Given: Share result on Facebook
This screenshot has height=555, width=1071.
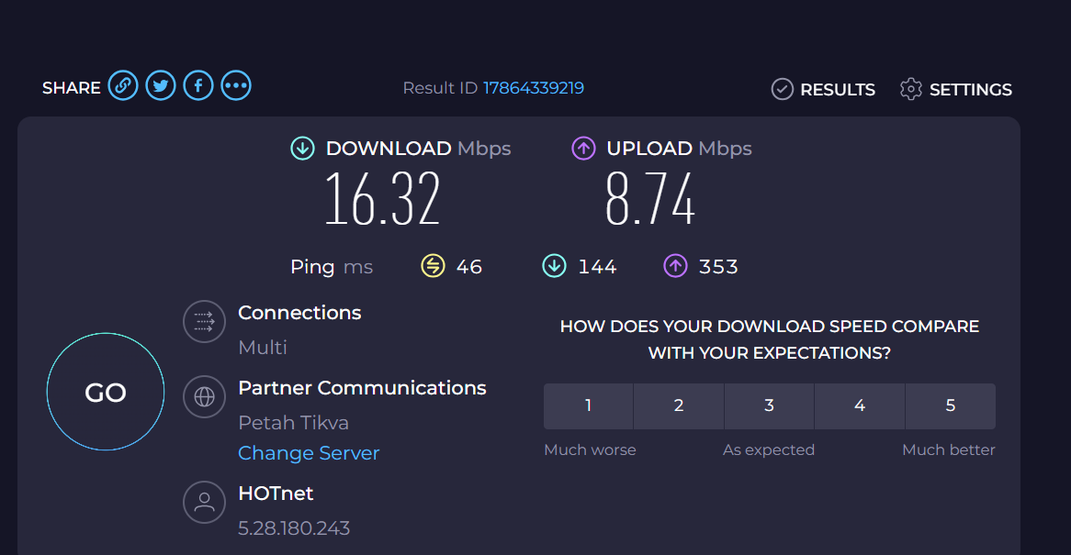Looking at the screenshot, I should point(198,86).
